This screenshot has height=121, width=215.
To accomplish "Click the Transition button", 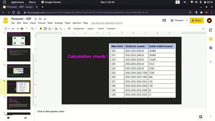I will (111, 29).
